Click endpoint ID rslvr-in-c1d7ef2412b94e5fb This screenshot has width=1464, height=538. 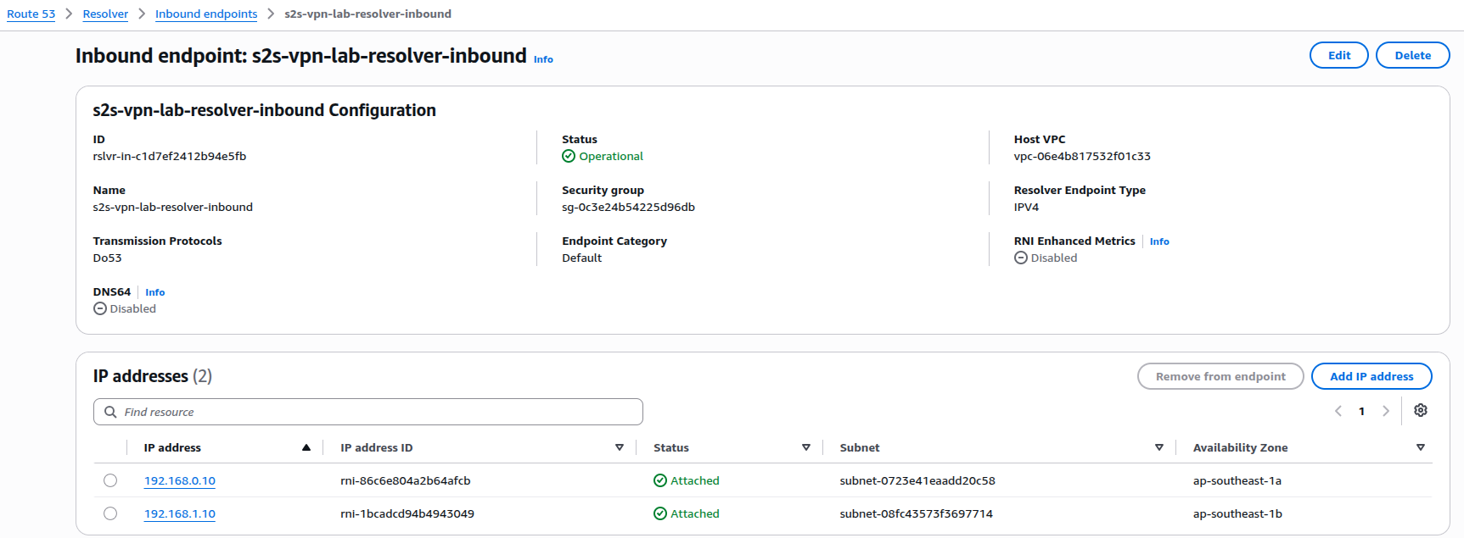click(170, 156)
